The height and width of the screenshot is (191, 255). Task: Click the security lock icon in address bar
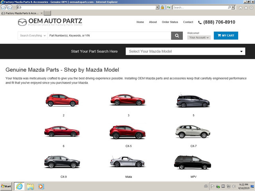click(x=162, y=7)
